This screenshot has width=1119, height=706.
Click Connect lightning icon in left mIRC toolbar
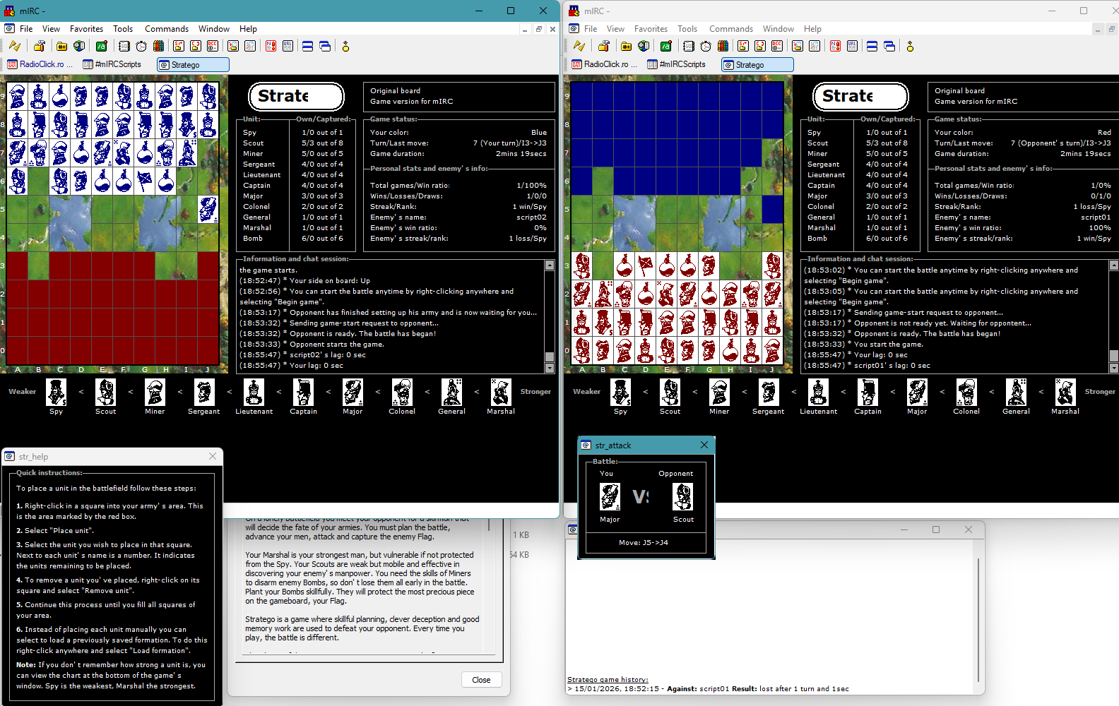[x=15, y=46]
